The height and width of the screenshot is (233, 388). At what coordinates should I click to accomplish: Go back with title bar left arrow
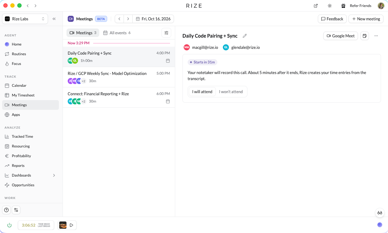coord(28,6)
